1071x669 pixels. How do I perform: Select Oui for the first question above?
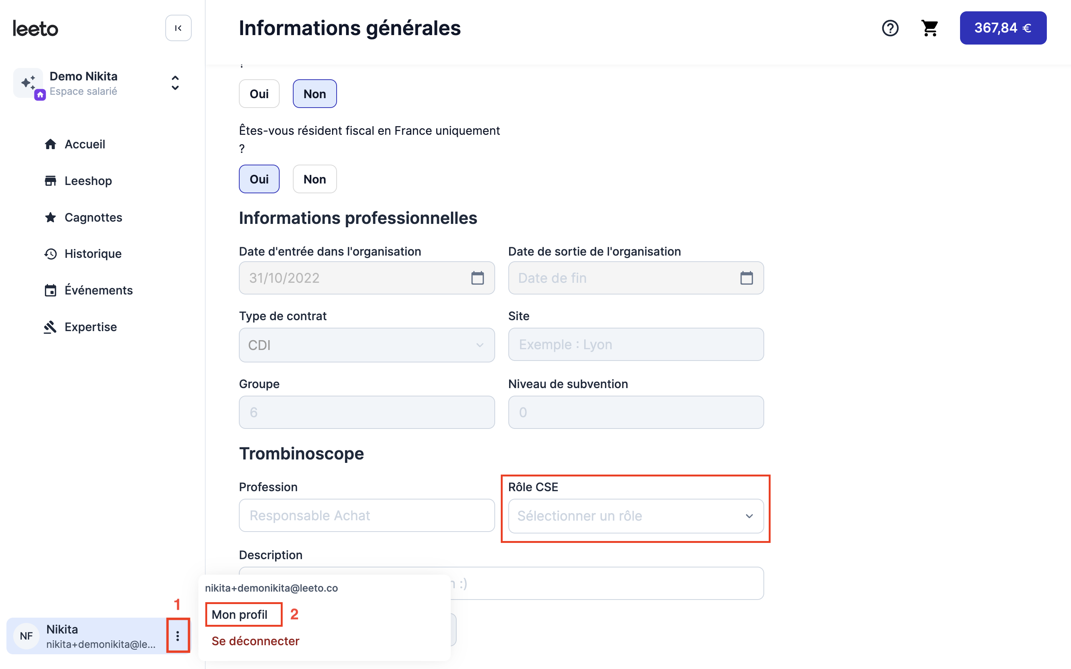(259, 94)
